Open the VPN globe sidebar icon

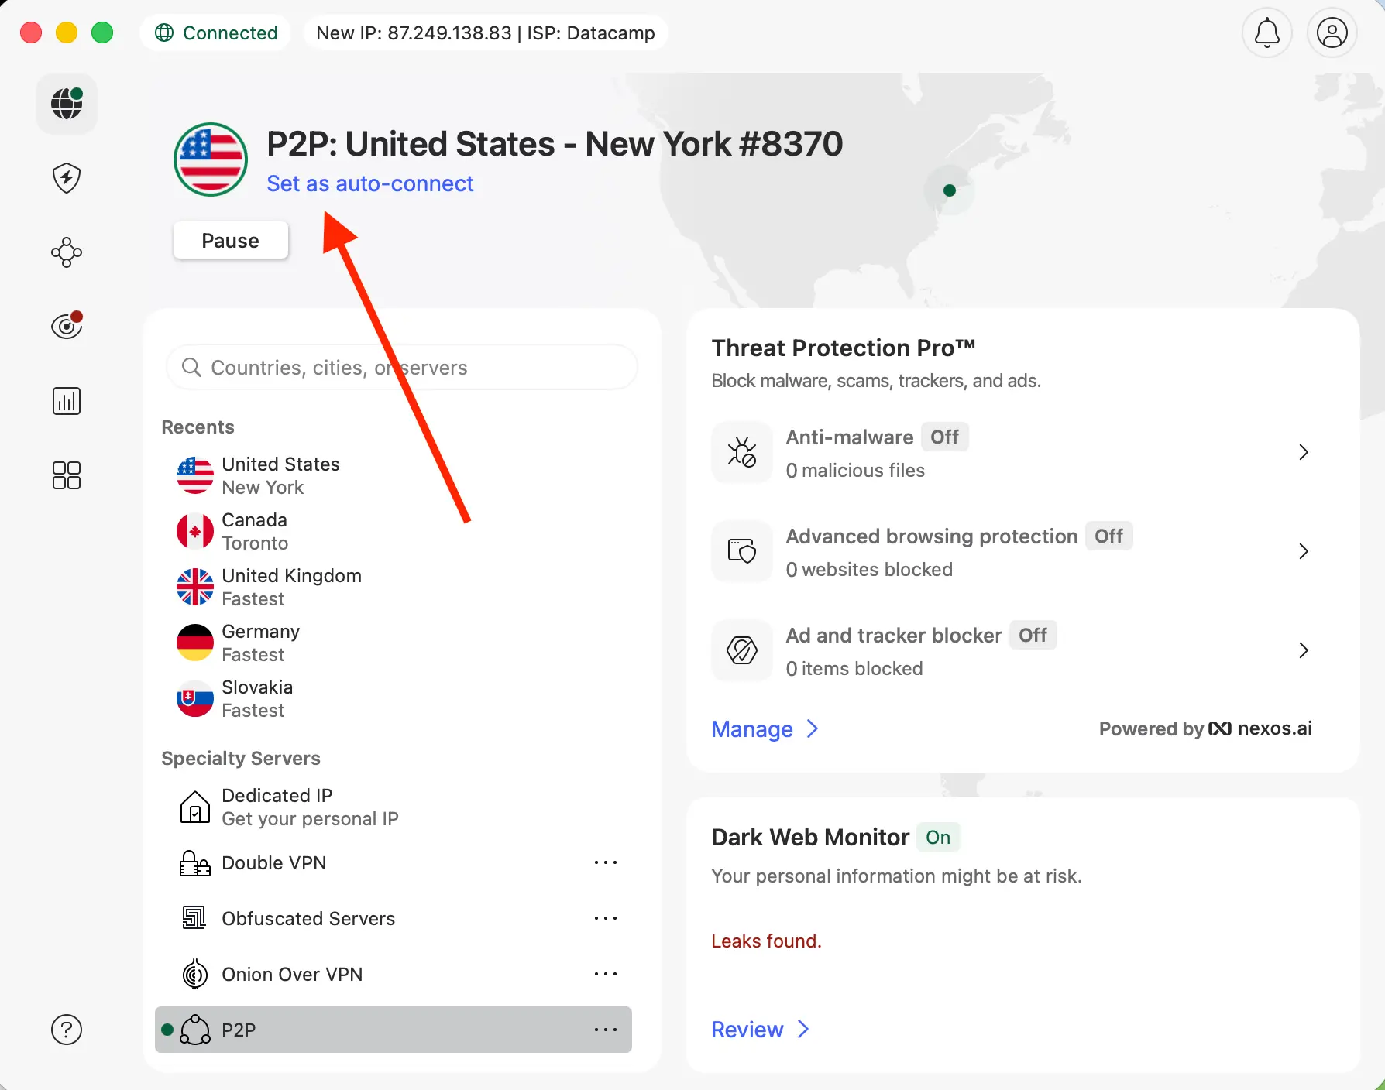67,103
